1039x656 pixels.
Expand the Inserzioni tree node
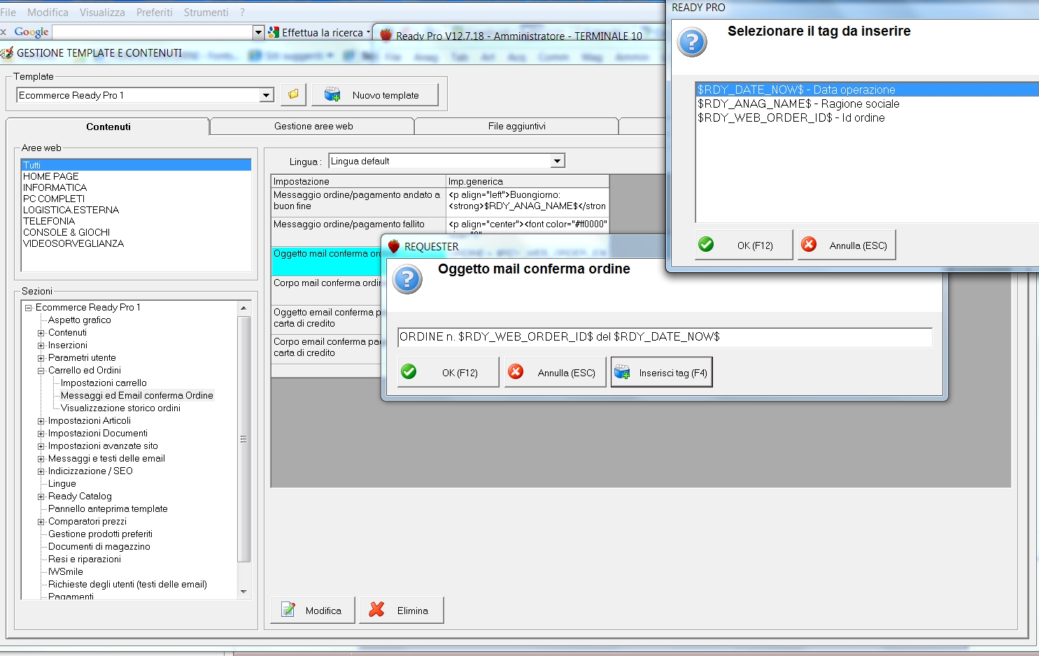pyautogui.click(x=41, y=345)
